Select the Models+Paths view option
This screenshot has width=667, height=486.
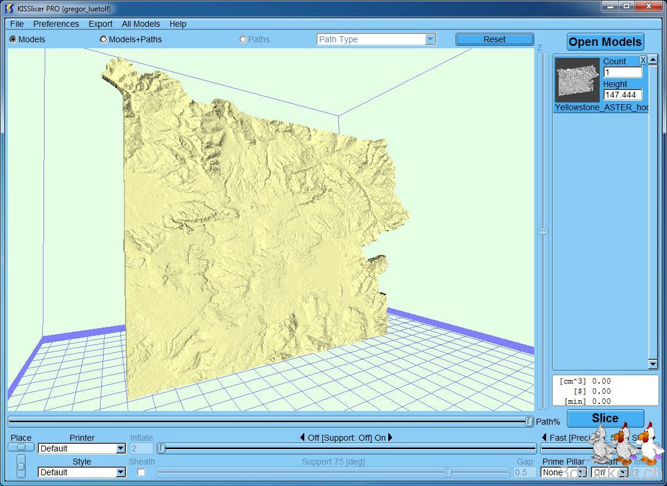click(x=104, y=39)
